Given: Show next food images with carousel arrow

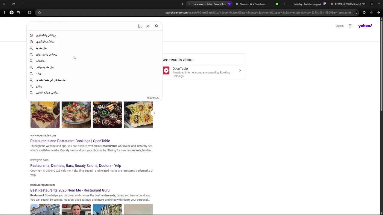Looking at the screenshot, I should coord(154,113).
